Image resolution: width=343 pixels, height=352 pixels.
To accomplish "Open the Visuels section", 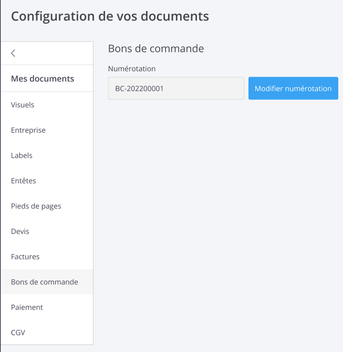I will click(x=23, y=105).
